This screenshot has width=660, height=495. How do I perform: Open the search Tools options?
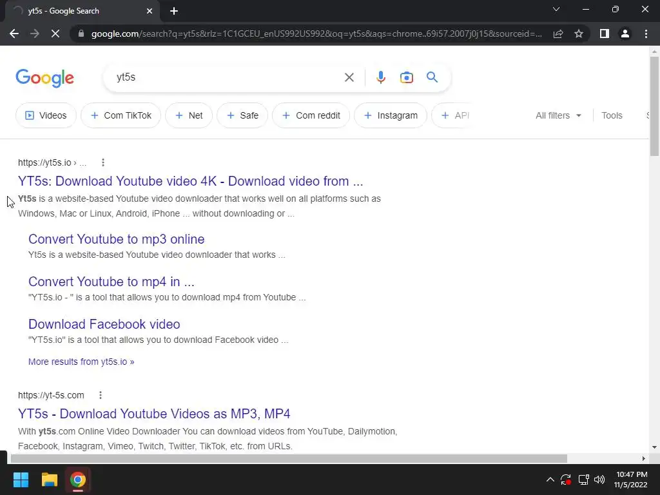(x=612, y=115)
